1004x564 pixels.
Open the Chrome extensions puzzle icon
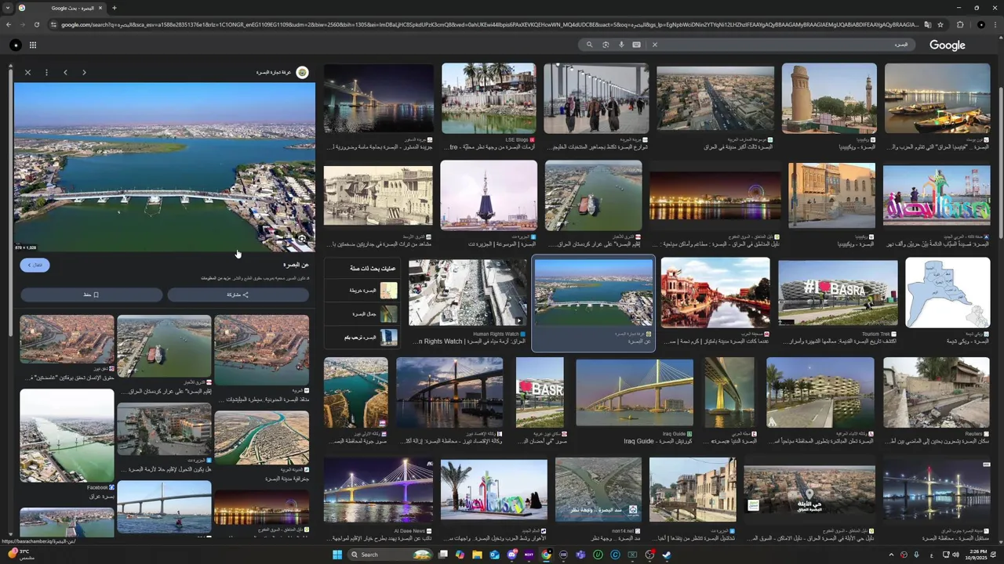960,24
